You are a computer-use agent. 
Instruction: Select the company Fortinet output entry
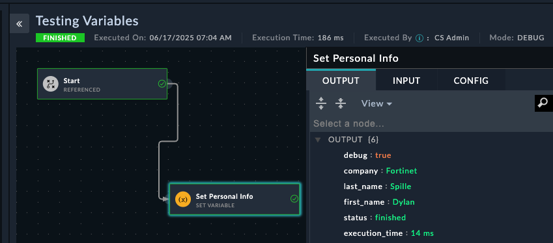[x=380, y=171]
